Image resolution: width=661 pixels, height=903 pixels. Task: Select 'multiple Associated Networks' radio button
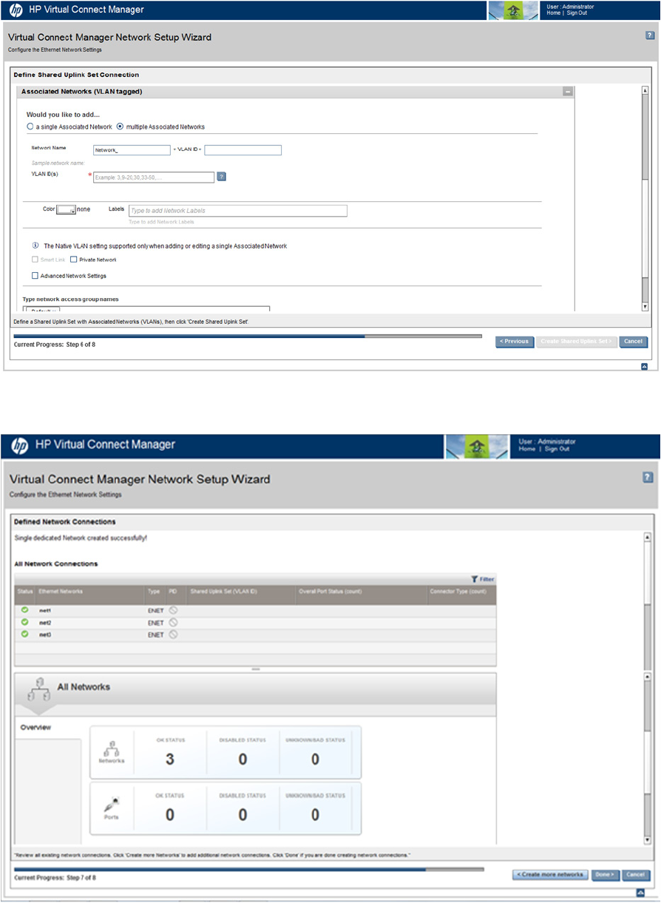(x=121, y=126)
